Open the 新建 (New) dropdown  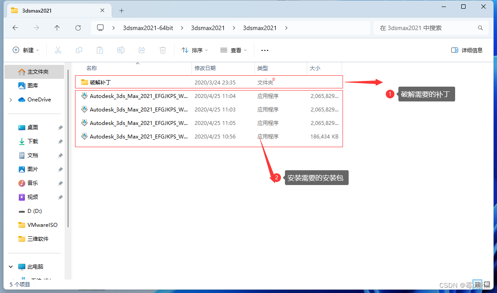(26, 50)
